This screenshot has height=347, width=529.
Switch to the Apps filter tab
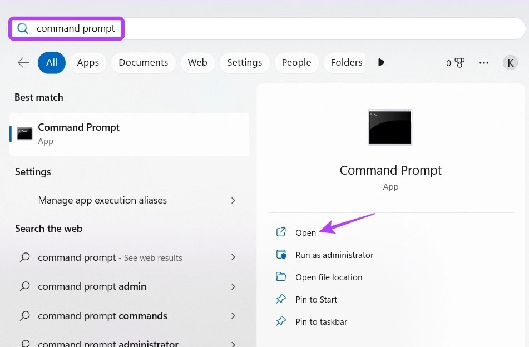click(87, 62)
